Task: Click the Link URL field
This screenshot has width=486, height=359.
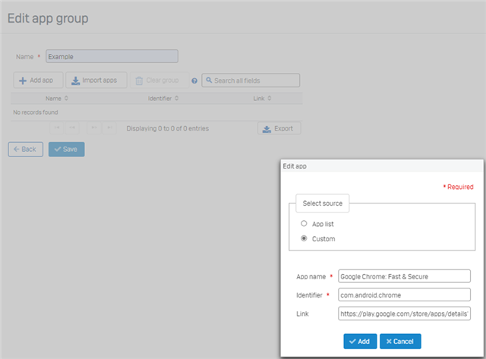Action: (404, 313)
